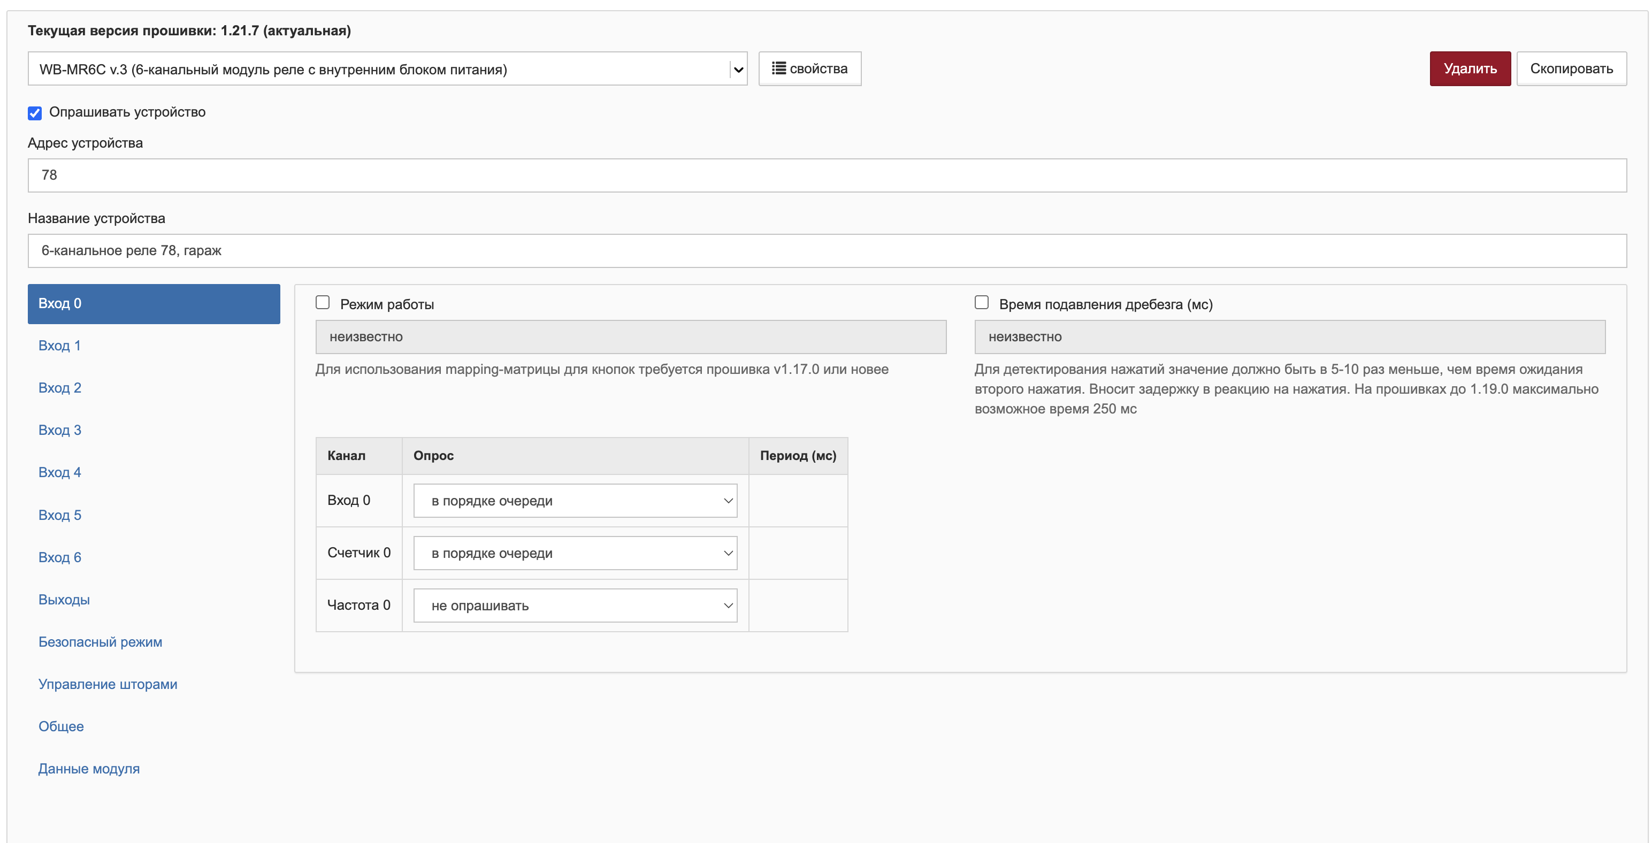
Task: Click the Опрос column header
Action: 575,456
